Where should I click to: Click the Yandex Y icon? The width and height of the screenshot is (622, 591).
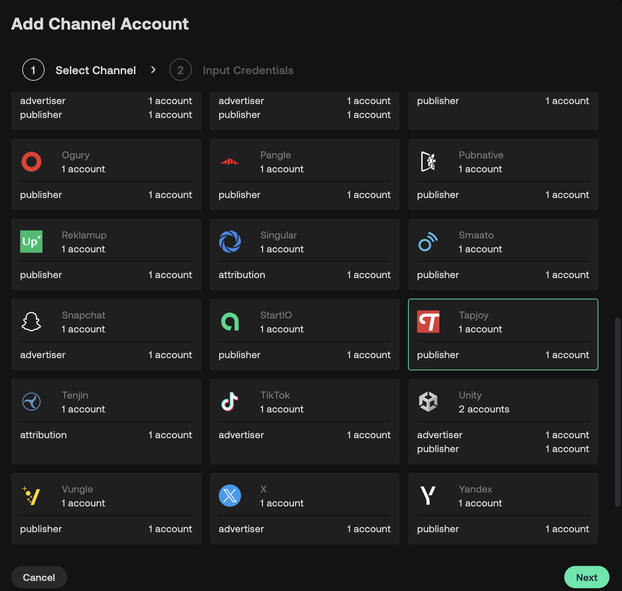point(428,496)
